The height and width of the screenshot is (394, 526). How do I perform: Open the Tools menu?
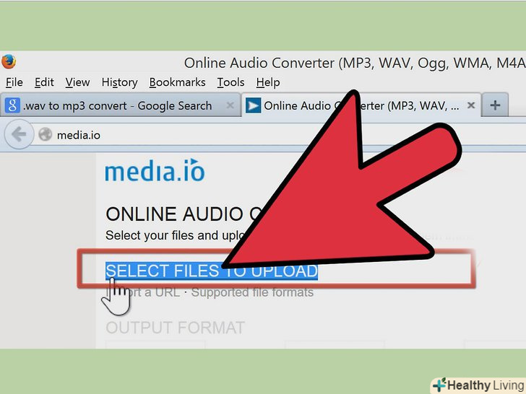click(230, 82)
